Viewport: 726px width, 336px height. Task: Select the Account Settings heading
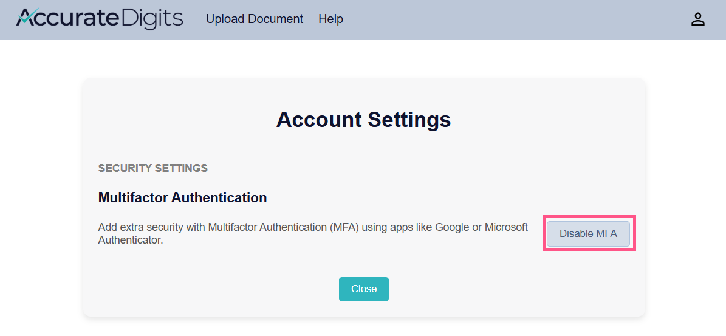(363, 120)
